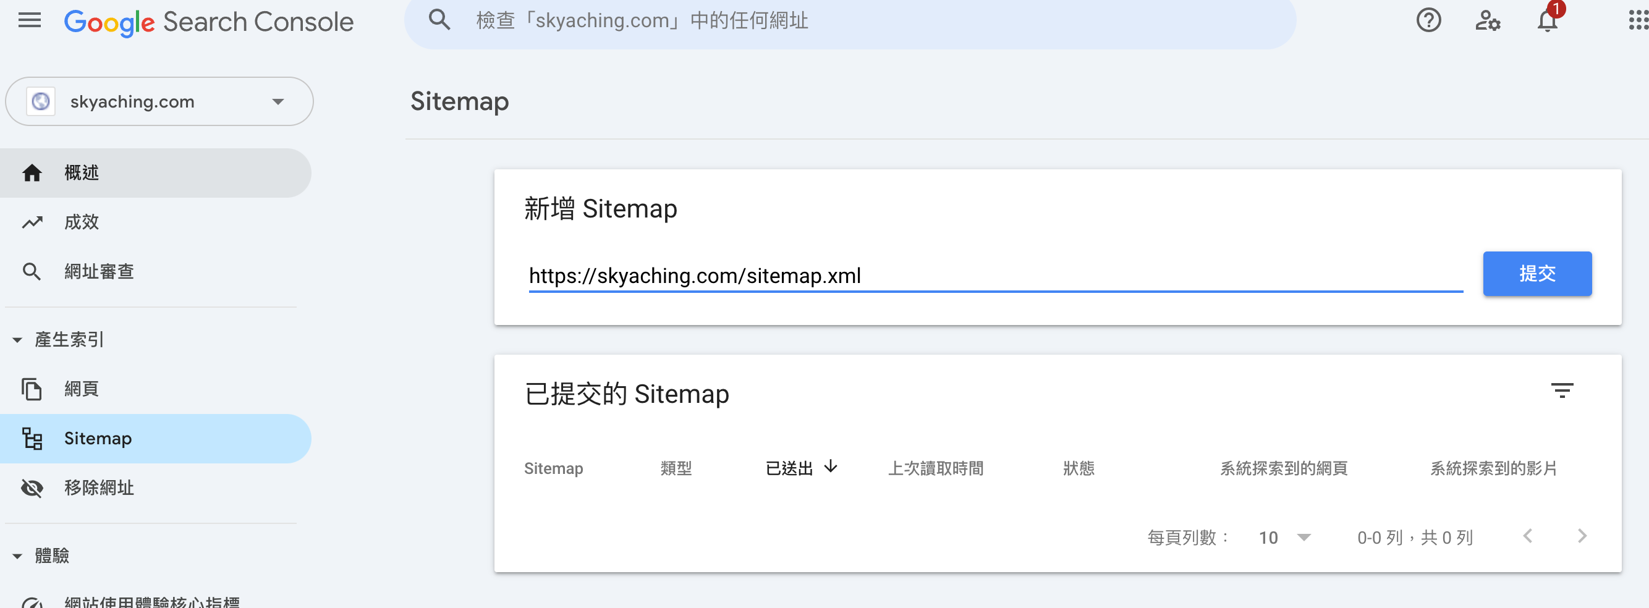
Task: Click the Google Search Console logo
Action: pyautogui.click(x=209, y=22)
